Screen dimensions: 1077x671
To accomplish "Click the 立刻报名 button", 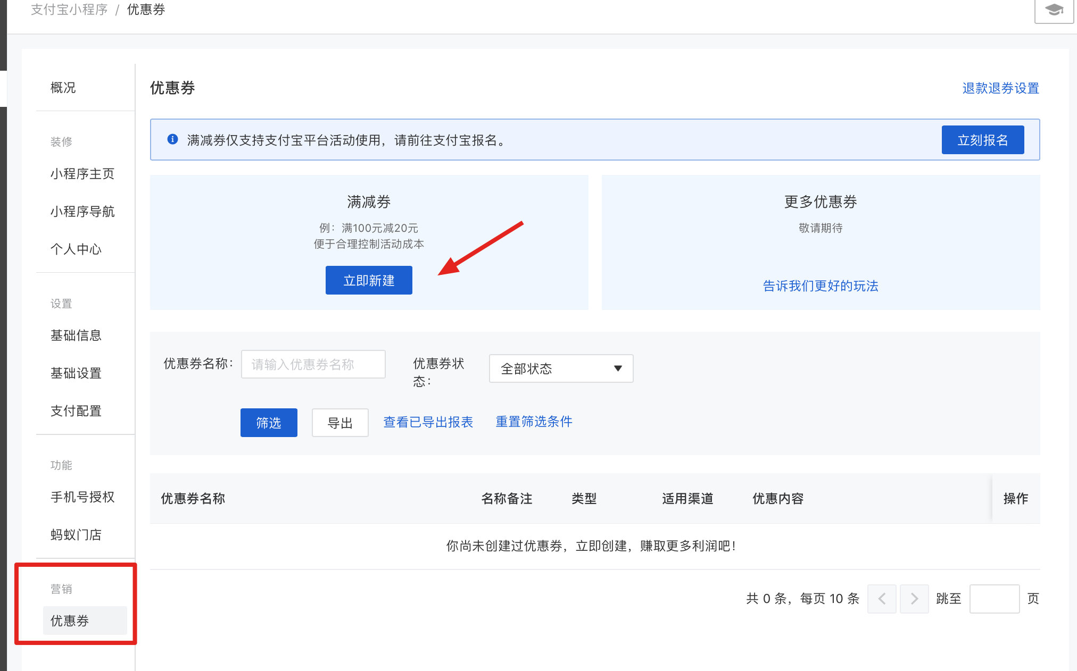I will (x=983, y=140).
